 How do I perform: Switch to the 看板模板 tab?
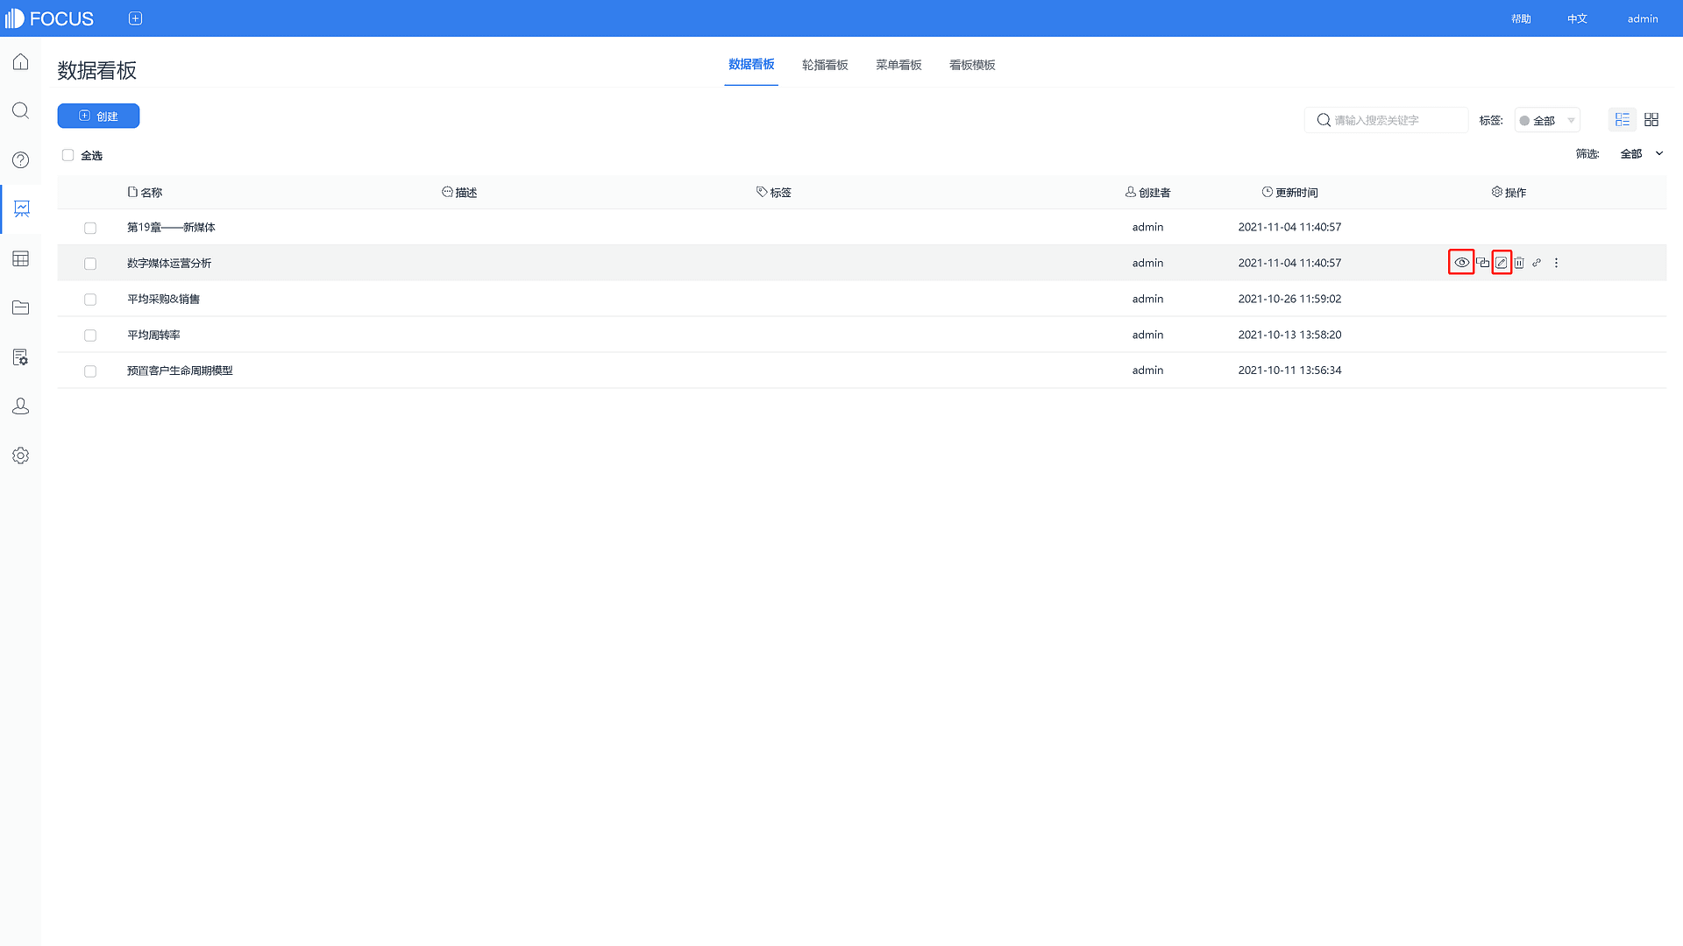tap(972, 65)
